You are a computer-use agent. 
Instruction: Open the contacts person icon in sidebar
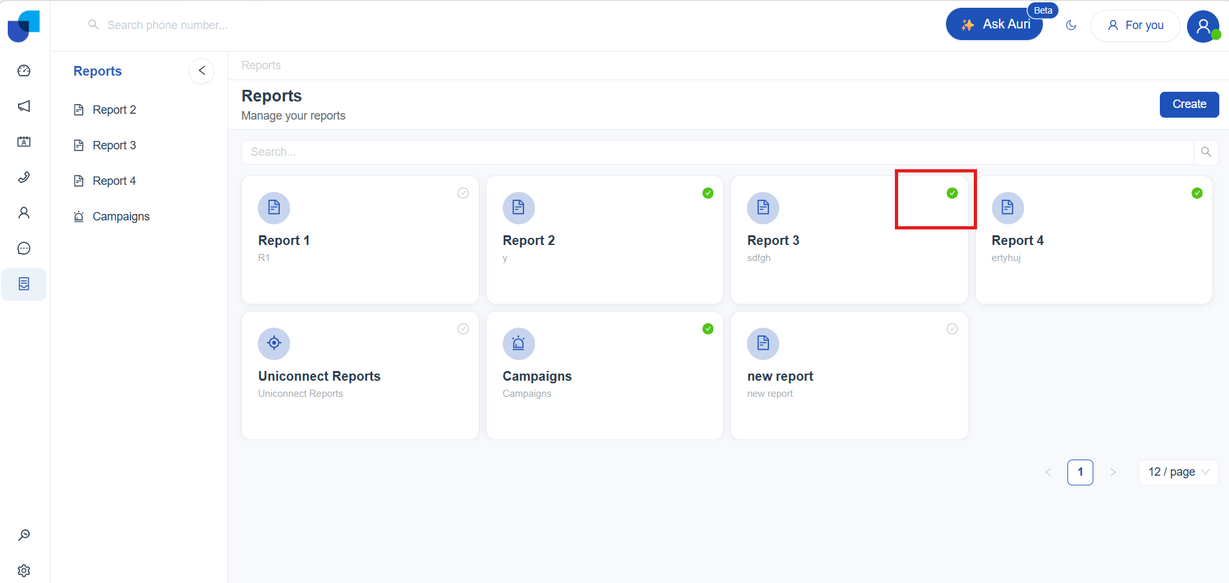pos(24,213)
